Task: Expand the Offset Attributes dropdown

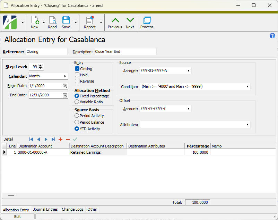Action: point(247,125)
